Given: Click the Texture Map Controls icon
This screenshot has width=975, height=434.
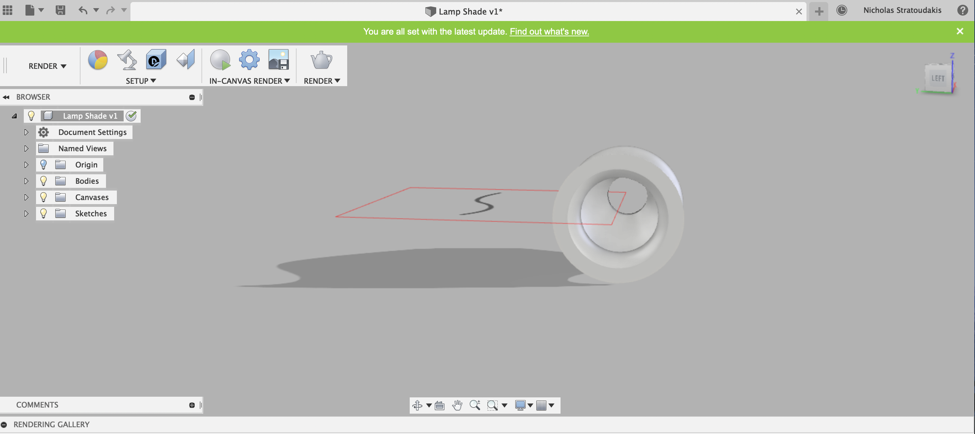Looking at the screenshot, I should 186,60.
